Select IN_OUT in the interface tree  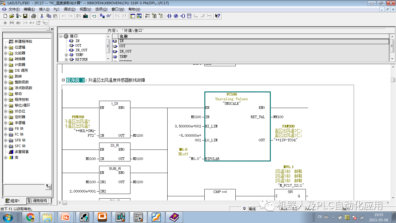pyautogui.click(x=81, y=50)
